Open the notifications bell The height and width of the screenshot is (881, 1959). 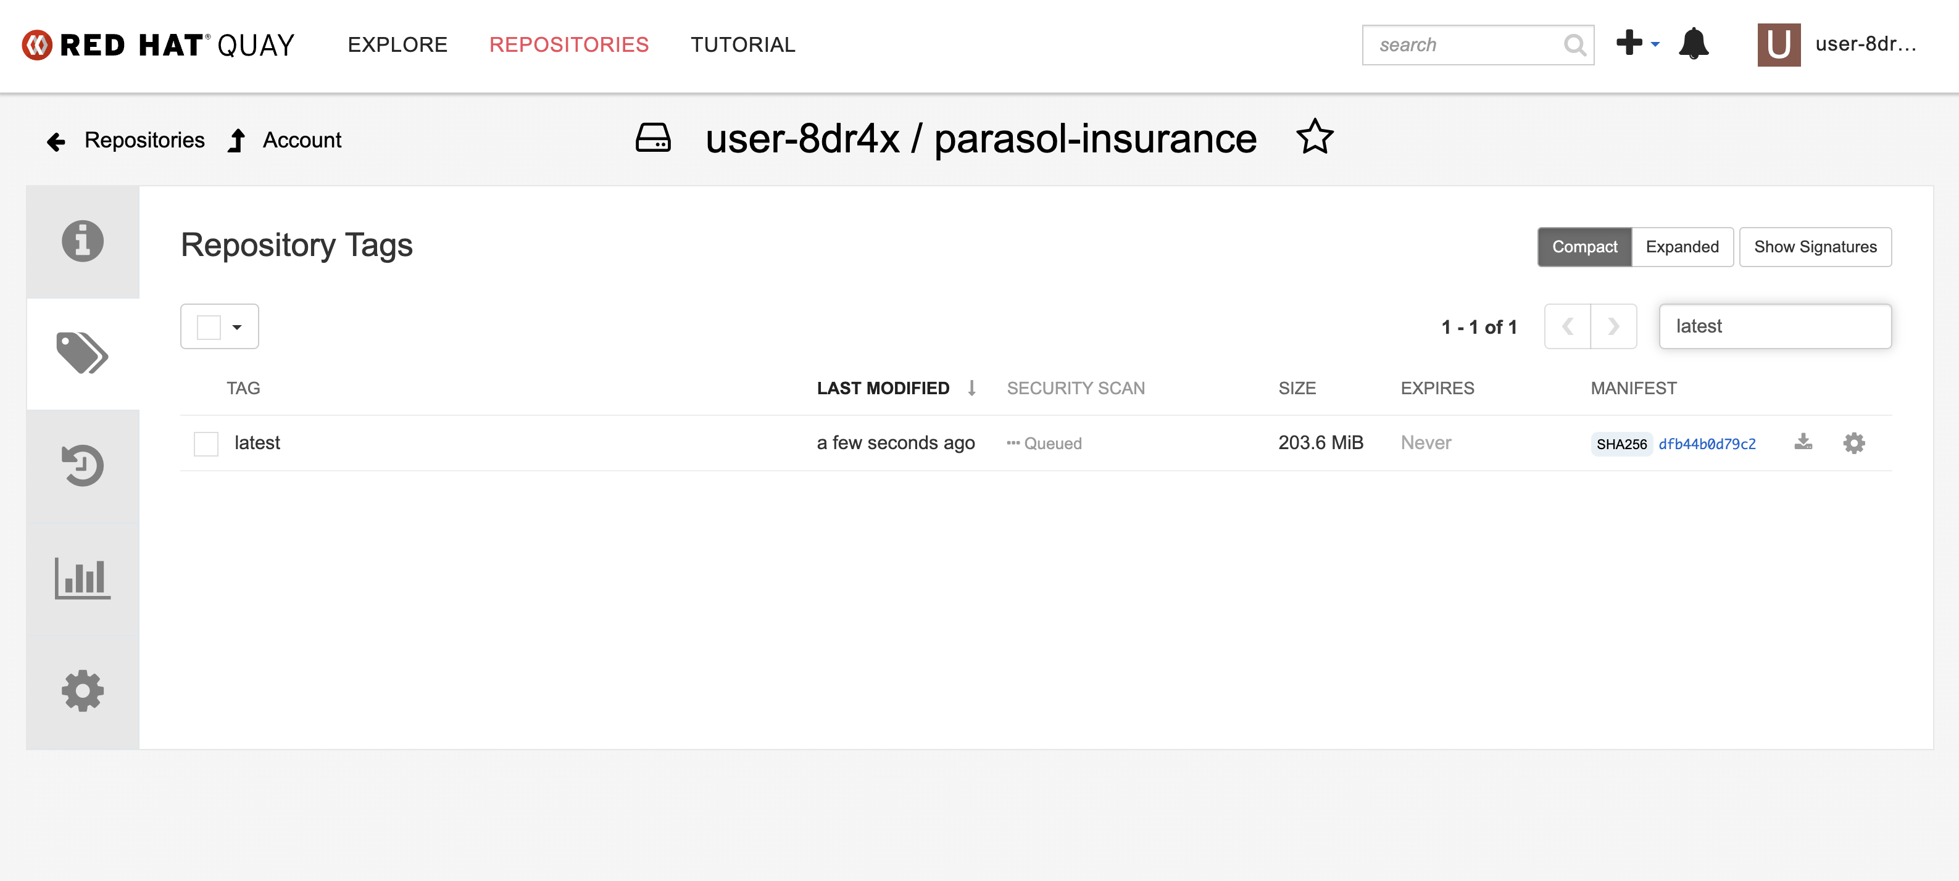pos(1694,44)
